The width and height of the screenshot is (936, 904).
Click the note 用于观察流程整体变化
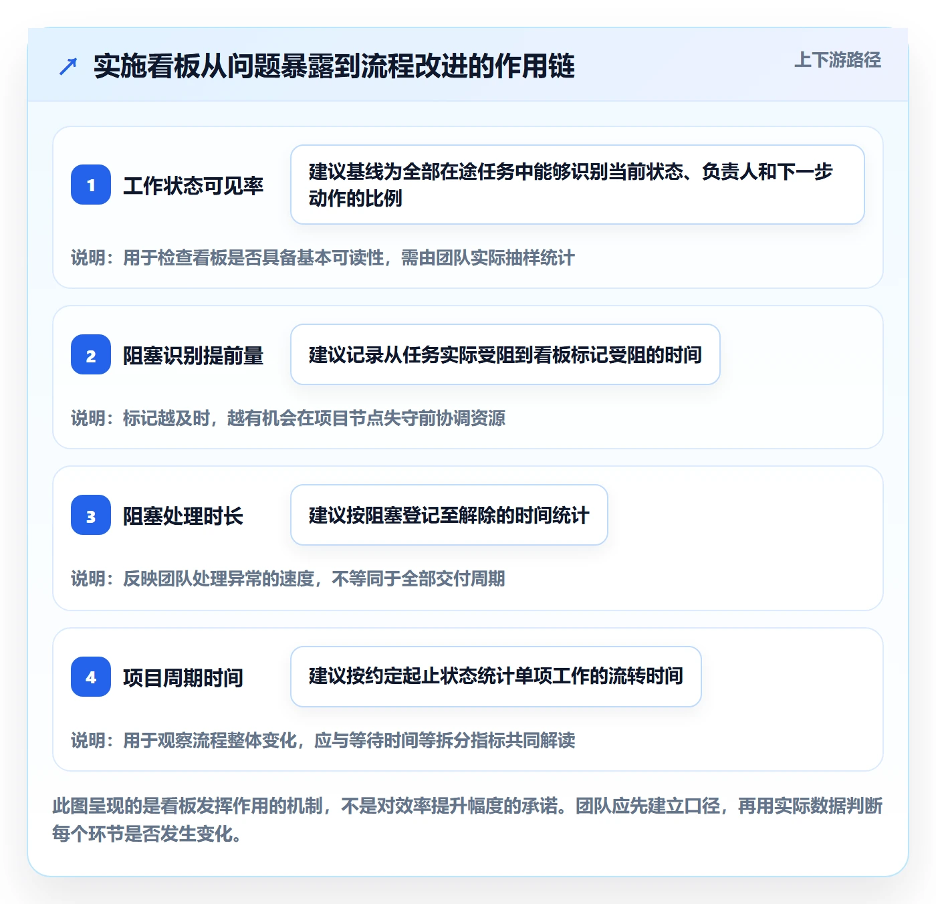pos(323,740)
